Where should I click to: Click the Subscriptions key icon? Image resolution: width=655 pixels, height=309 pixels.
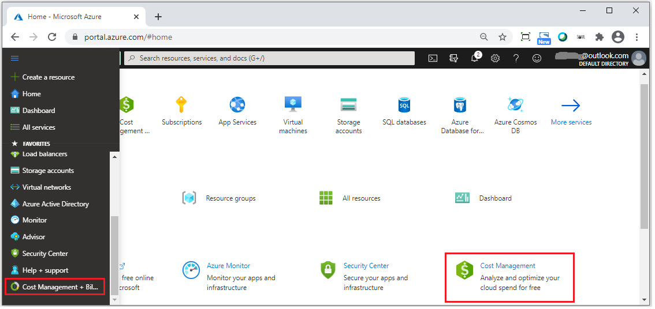(x=181, y=105)
